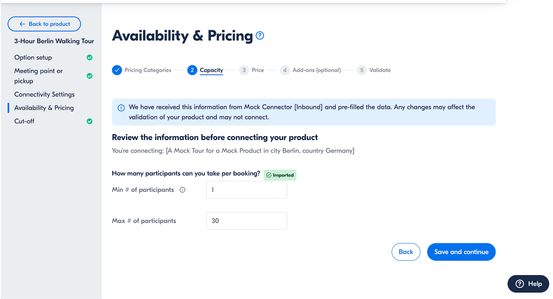Go to the Add-ons (optional) step
The height and width of the screenshot is (299, 553).
(x=310, y=70)
